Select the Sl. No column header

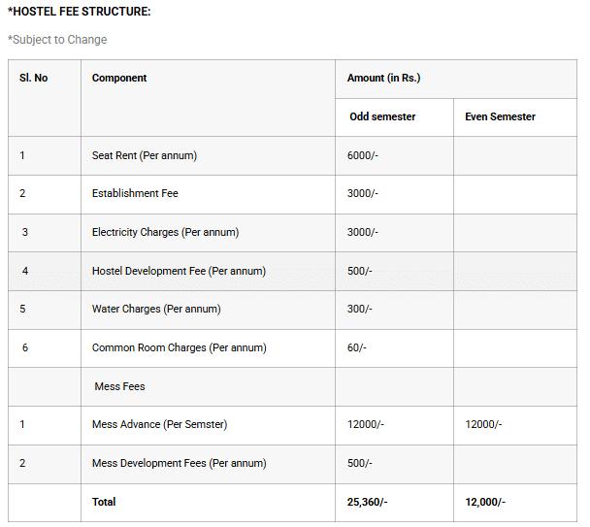coord(33,78)
